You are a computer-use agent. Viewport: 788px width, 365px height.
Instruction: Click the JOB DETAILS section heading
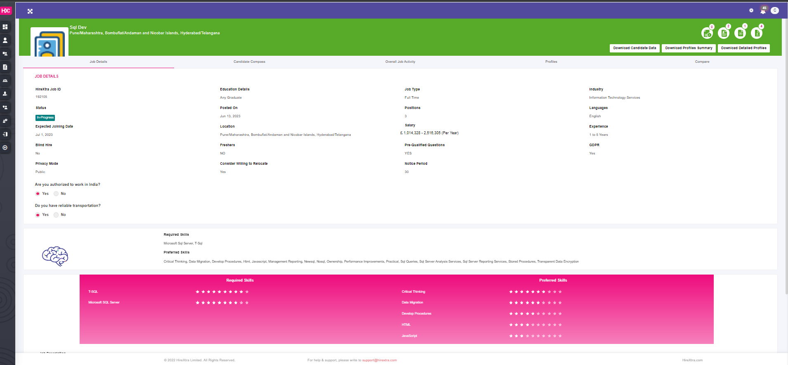click(x=47, y=76)
